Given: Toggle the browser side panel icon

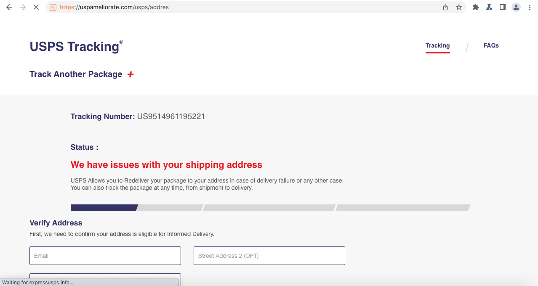Looking at the screenshot, I should (503, 7).
